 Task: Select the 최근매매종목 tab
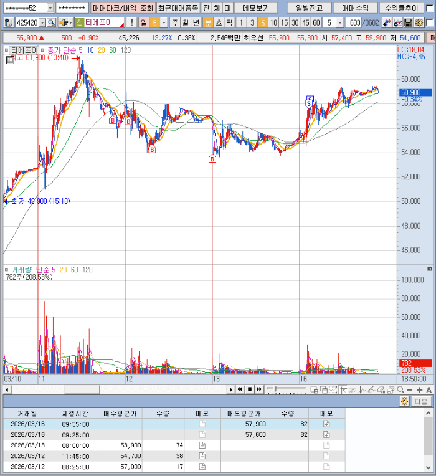tap(178, 8)
